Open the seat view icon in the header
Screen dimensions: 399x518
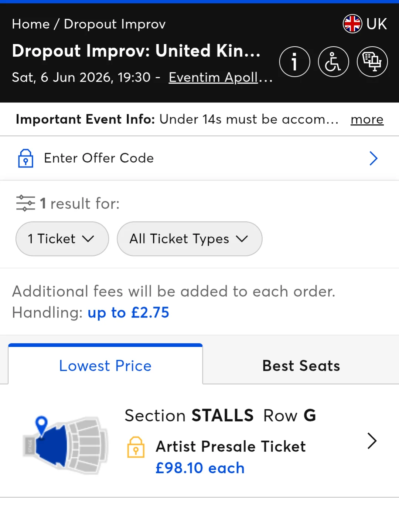click(x=372, y=62)
